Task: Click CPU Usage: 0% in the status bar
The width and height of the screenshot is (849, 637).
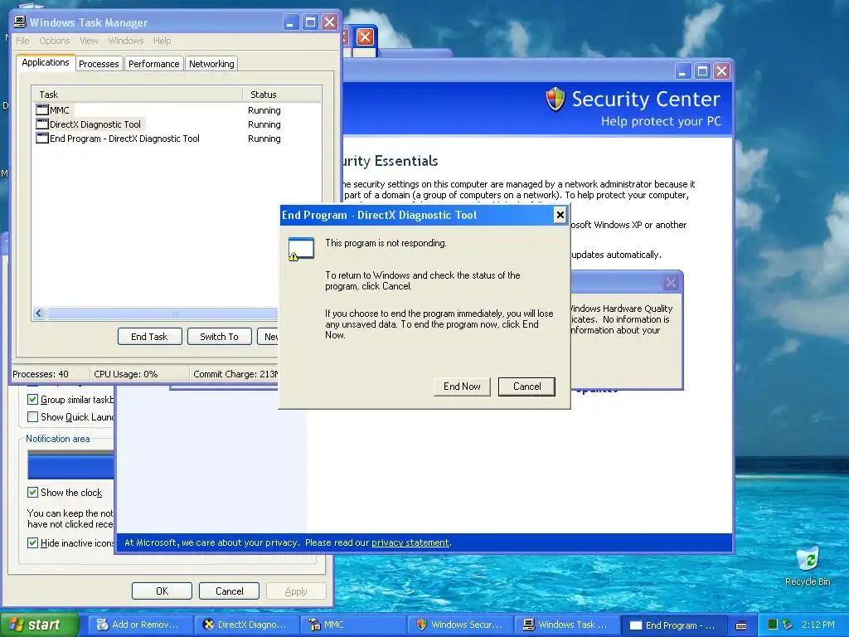Action: pyautogui.click(x=126, y=374)
